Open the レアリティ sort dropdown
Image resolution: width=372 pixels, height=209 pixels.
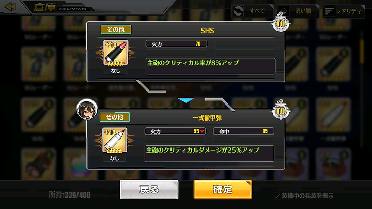pyautogui.click(x=344, y=11)
